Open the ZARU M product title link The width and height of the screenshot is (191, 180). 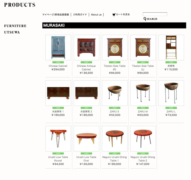click(x=143, y=111)
